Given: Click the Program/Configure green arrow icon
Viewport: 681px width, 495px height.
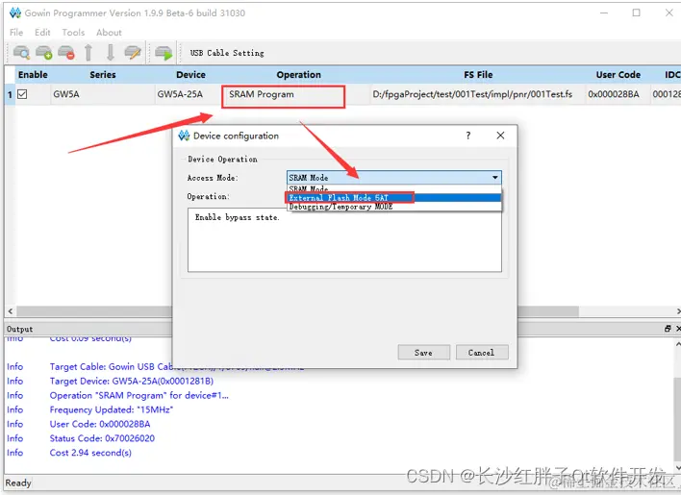Looking at the screenshot, I should point(164,53).
